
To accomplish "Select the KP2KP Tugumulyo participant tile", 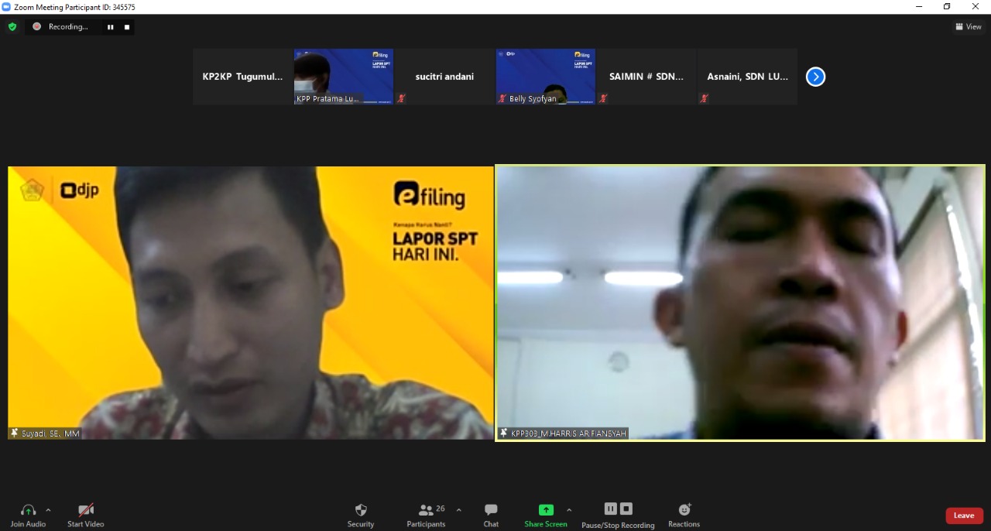I will (242, 77).
